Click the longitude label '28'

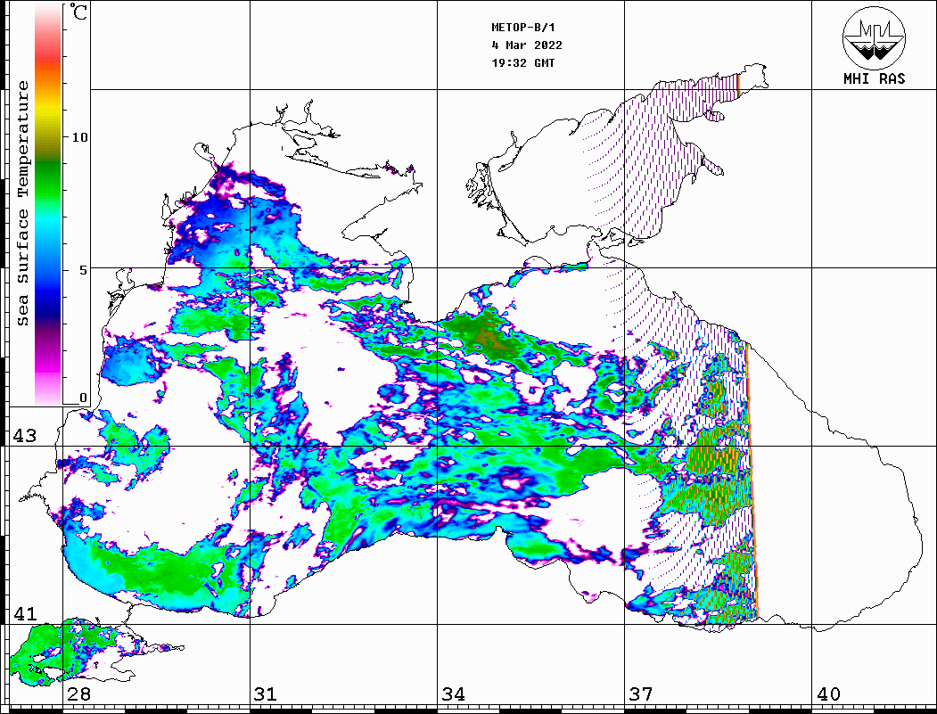[78, 693]
